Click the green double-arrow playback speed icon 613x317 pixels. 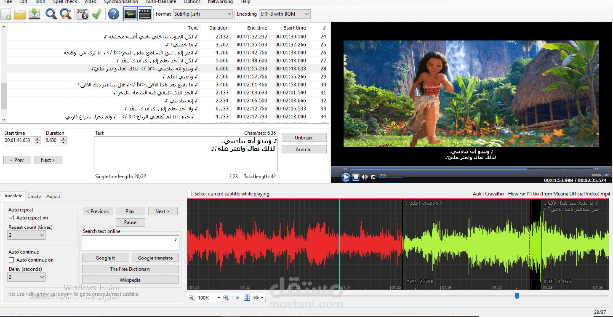255,298
